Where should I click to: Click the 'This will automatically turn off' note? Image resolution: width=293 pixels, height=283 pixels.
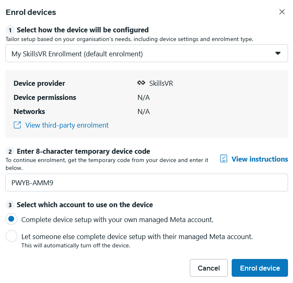[x=76, y=245]
